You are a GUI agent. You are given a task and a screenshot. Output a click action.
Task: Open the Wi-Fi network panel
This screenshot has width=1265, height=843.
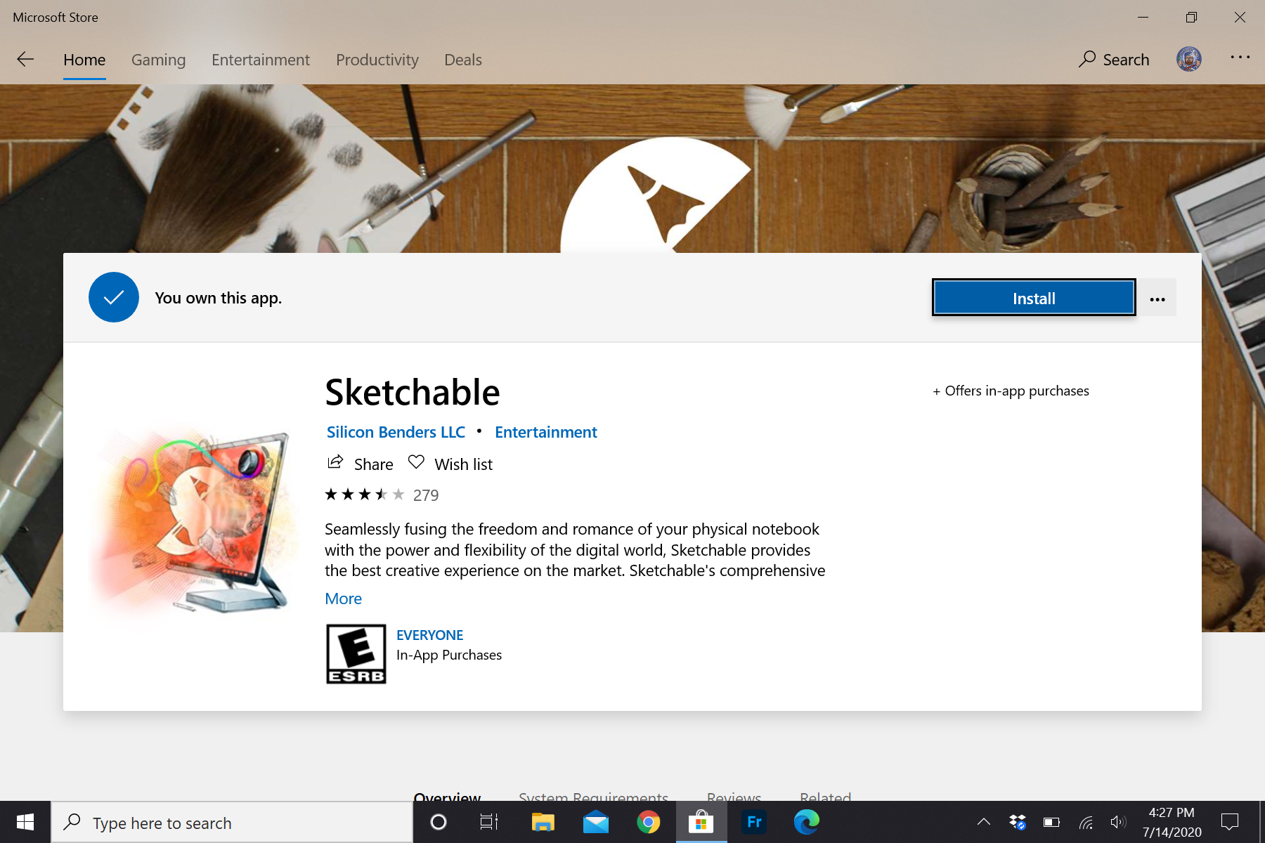[1086, 822]
